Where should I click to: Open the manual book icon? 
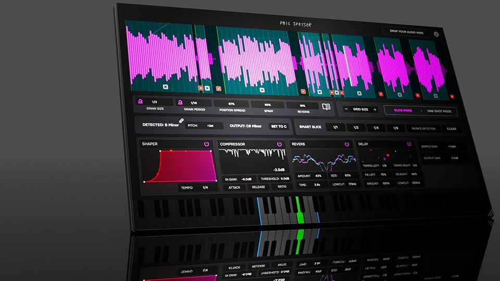pyautogui.click(x=326, y=107)
